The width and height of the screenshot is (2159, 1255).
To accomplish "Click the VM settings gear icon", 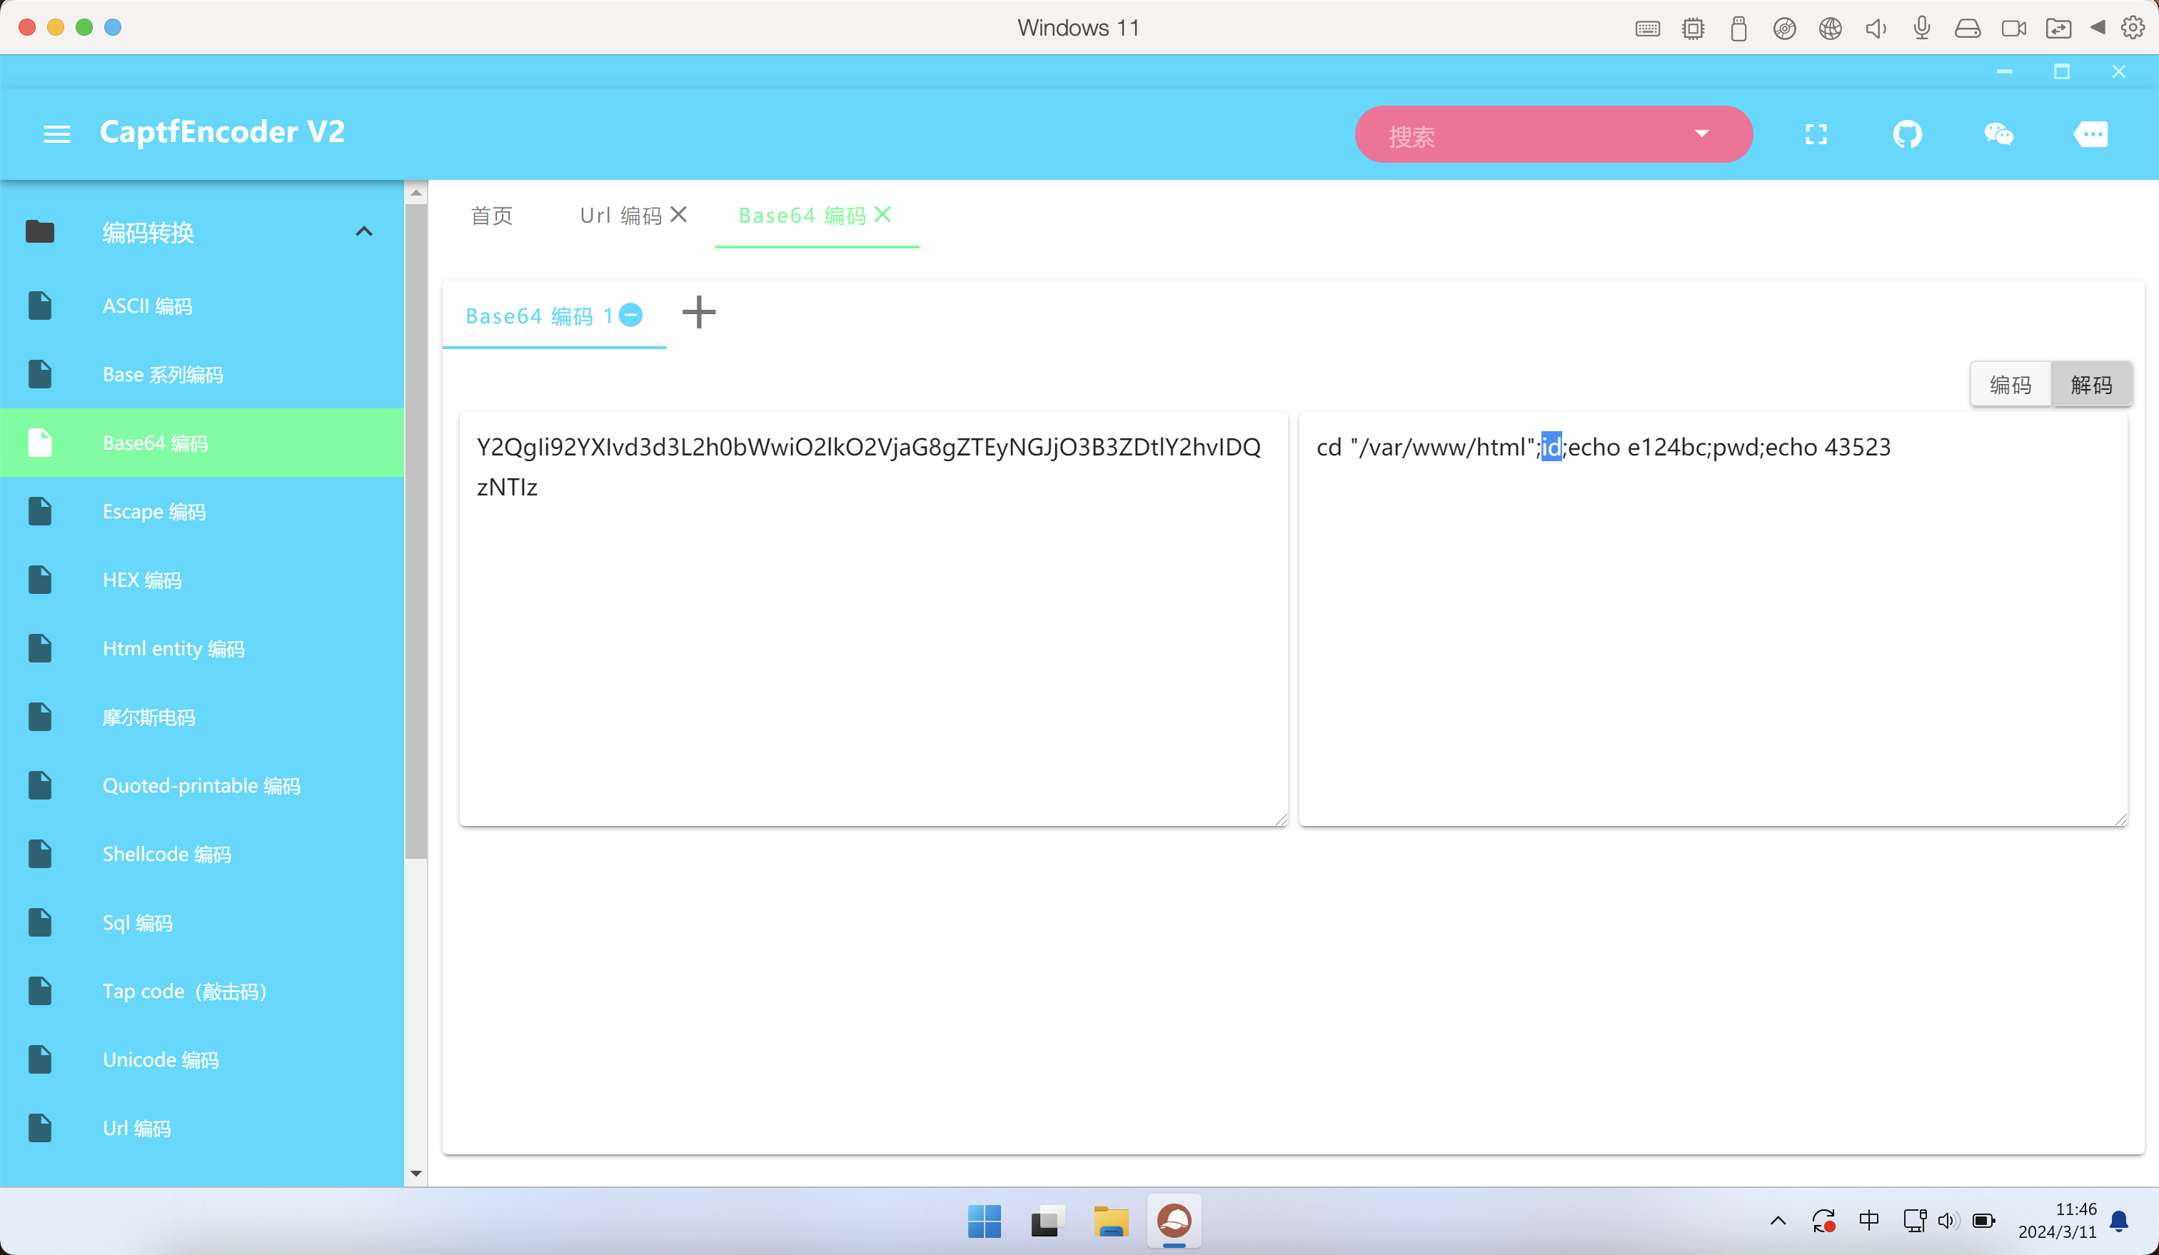I will pyautogui.click(x=2133, y=27).
